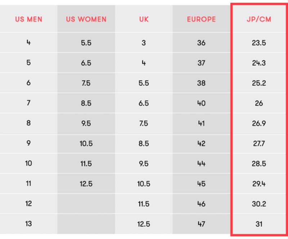
Task: Click the JP/CM value 27.7
Action: click(259, 143)
